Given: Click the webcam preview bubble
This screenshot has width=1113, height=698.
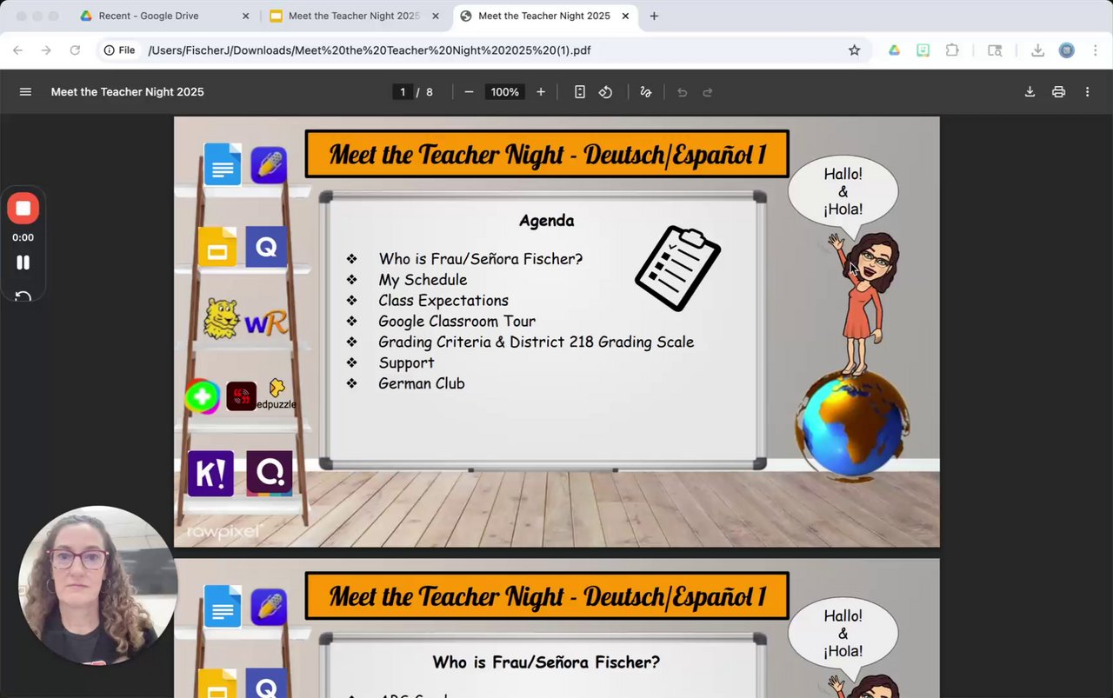Looking at the screenshot, I should pos(97,585).
